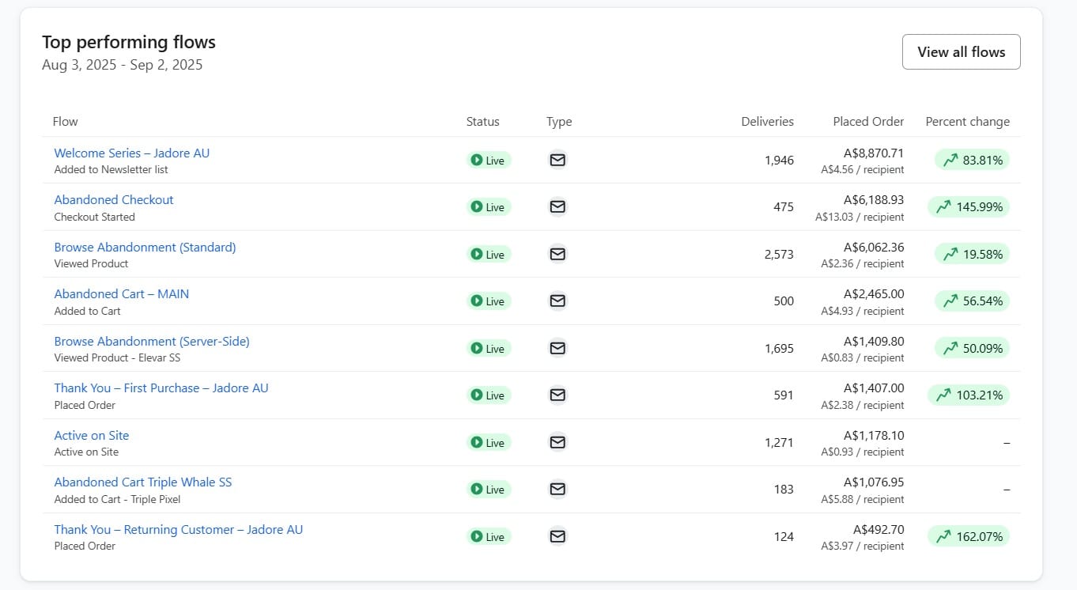Open Thank You – Returning Customer flow
Screen dimensions: 1077x590
pyautogui.click(x=178, y=529)
